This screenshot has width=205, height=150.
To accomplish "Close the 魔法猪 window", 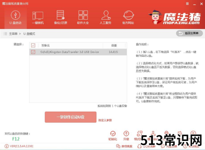I will tap(201, 4).
